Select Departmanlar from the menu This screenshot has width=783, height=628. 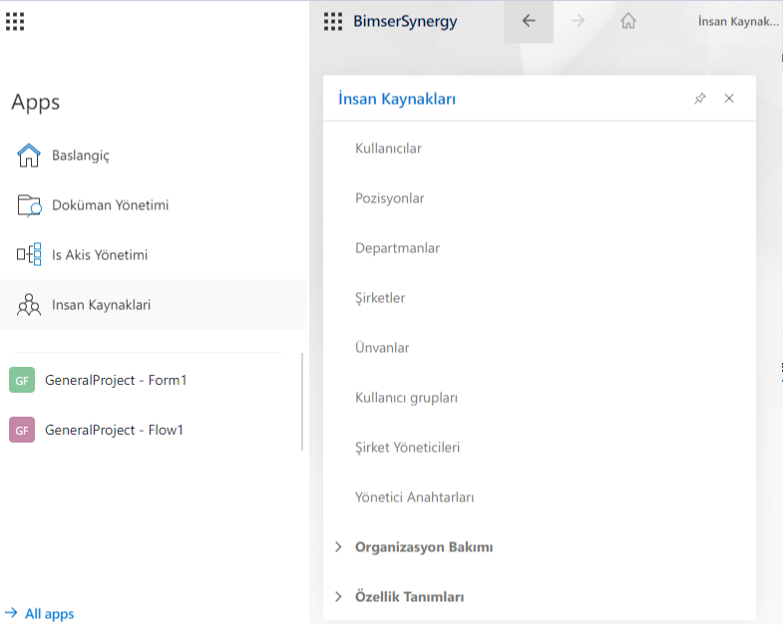397,248
